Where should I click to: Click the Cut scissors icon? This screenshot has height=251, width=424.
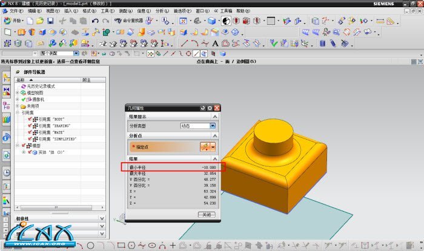click(62, 21)
